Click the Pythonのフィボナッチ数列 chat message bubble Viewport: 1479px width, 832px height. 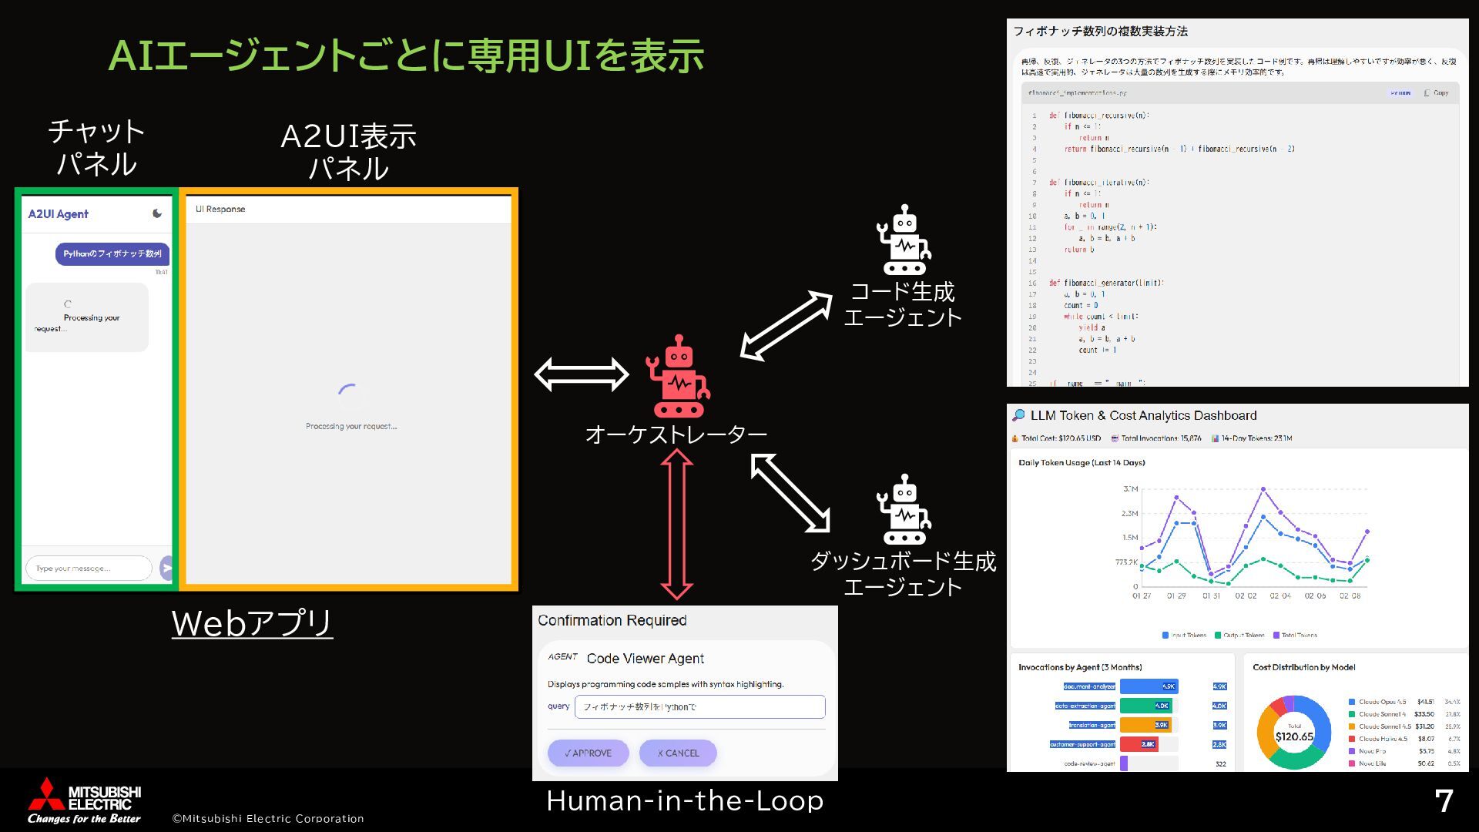coord(112,253)
